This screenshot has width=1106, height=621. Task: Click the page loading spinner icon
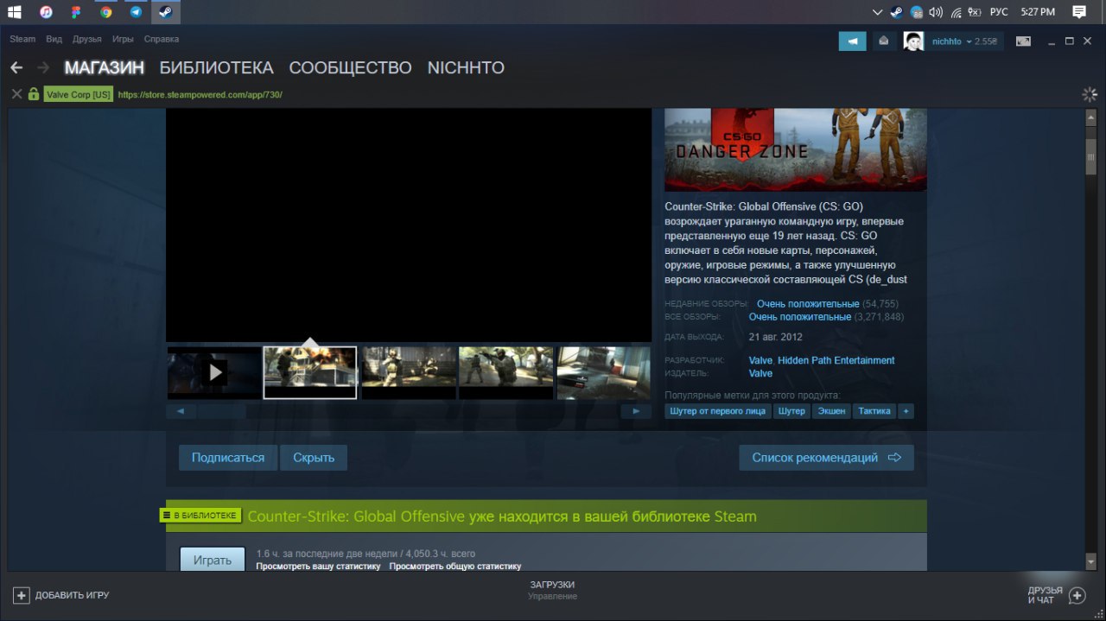(1090, 94)
